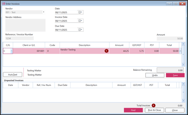Click the C/G column header

[x=8, y=45]
